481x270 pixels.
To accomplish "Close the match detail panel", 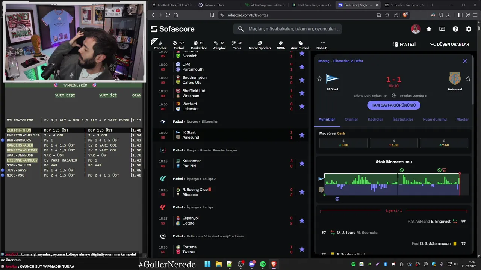I will [x=465, y=61].
